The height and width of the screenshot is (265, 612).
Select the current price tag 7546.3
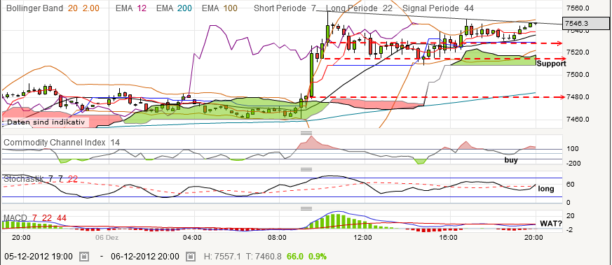(x=585, y=24)
